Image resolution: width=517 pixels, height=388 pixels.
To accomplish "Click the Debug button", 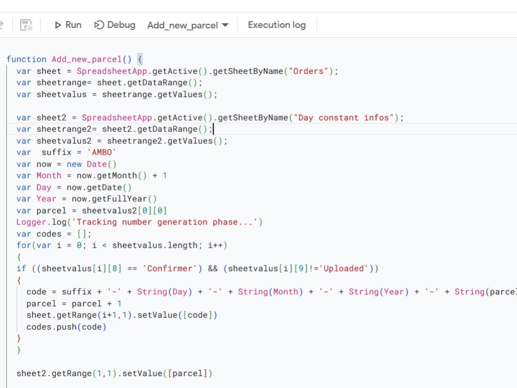I will click(x=115, y=25).
